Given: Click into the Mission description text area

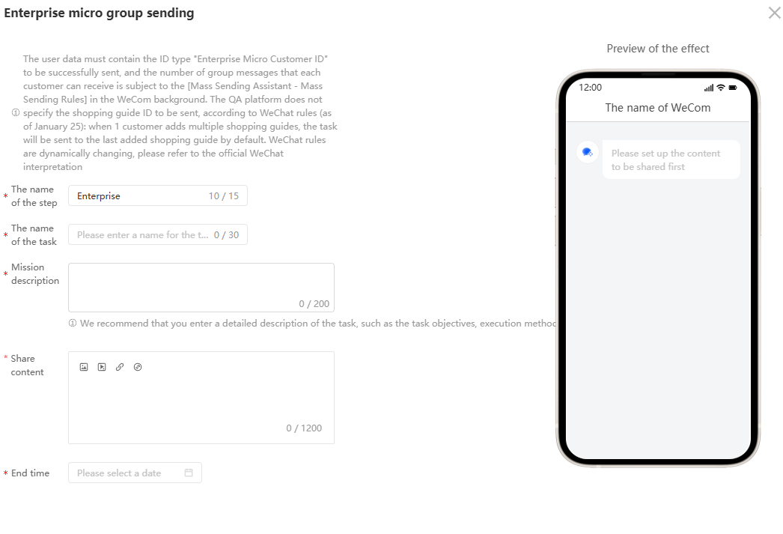Looking at the screenshot, I should click(x=201, y=285).
